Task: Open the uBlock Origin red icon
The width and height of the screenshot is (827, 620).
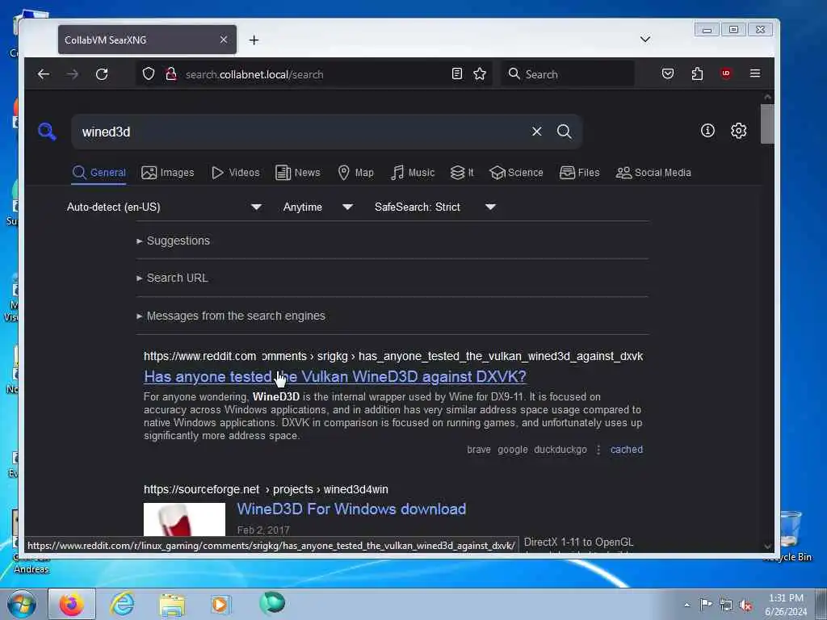Action: [x=726, y=73]
